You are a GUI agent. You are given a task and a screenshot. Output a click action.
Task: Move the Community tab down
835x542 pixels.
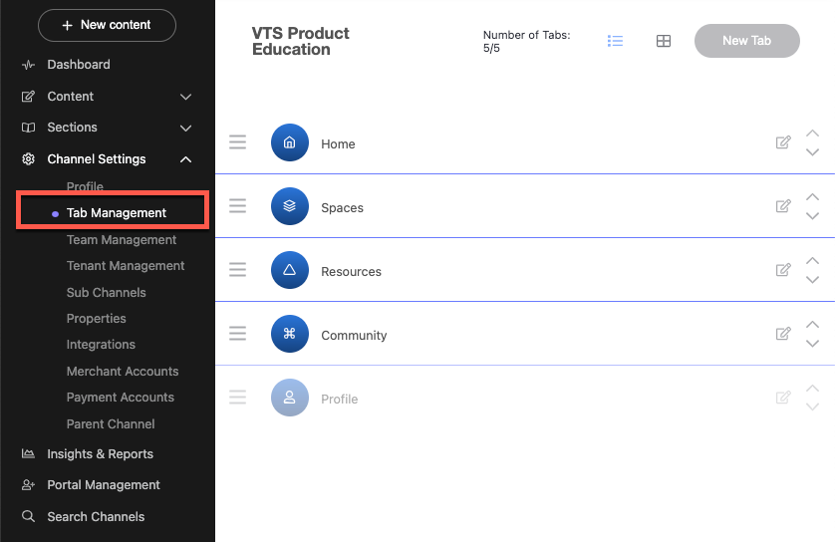pyautogui.click(x=812, y=344)
